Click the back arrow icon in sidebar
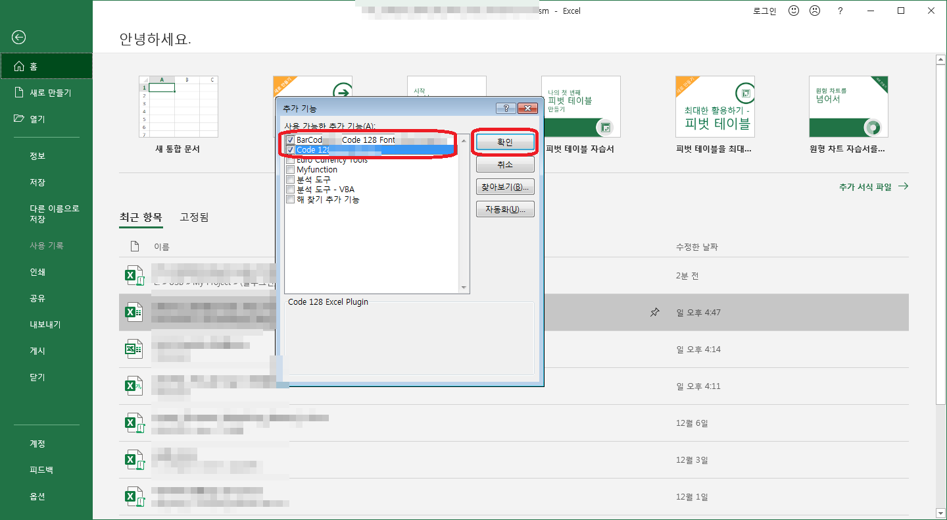Image resolution: width=947 pixels, height=520 pixels. click(x=19, y=38)
